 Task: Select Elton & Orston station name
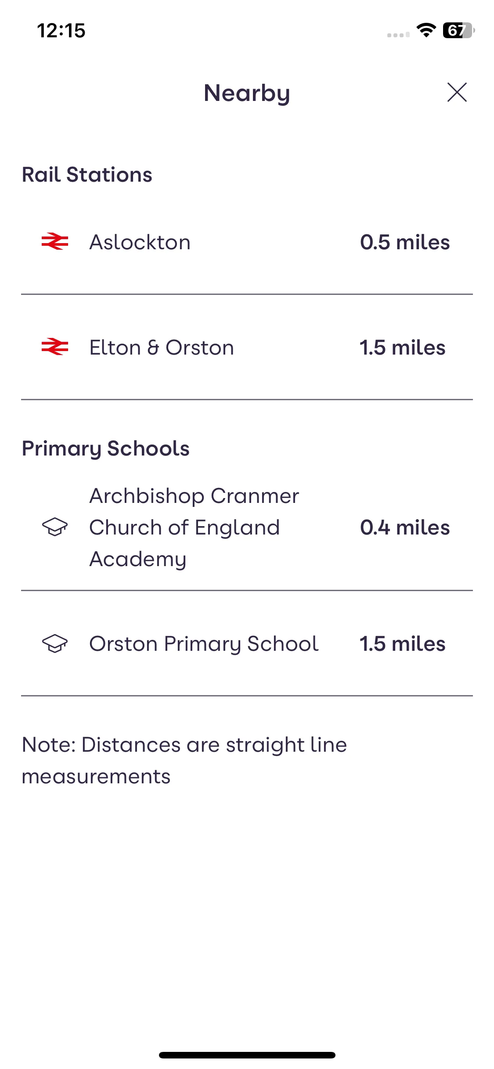point(162,348)
